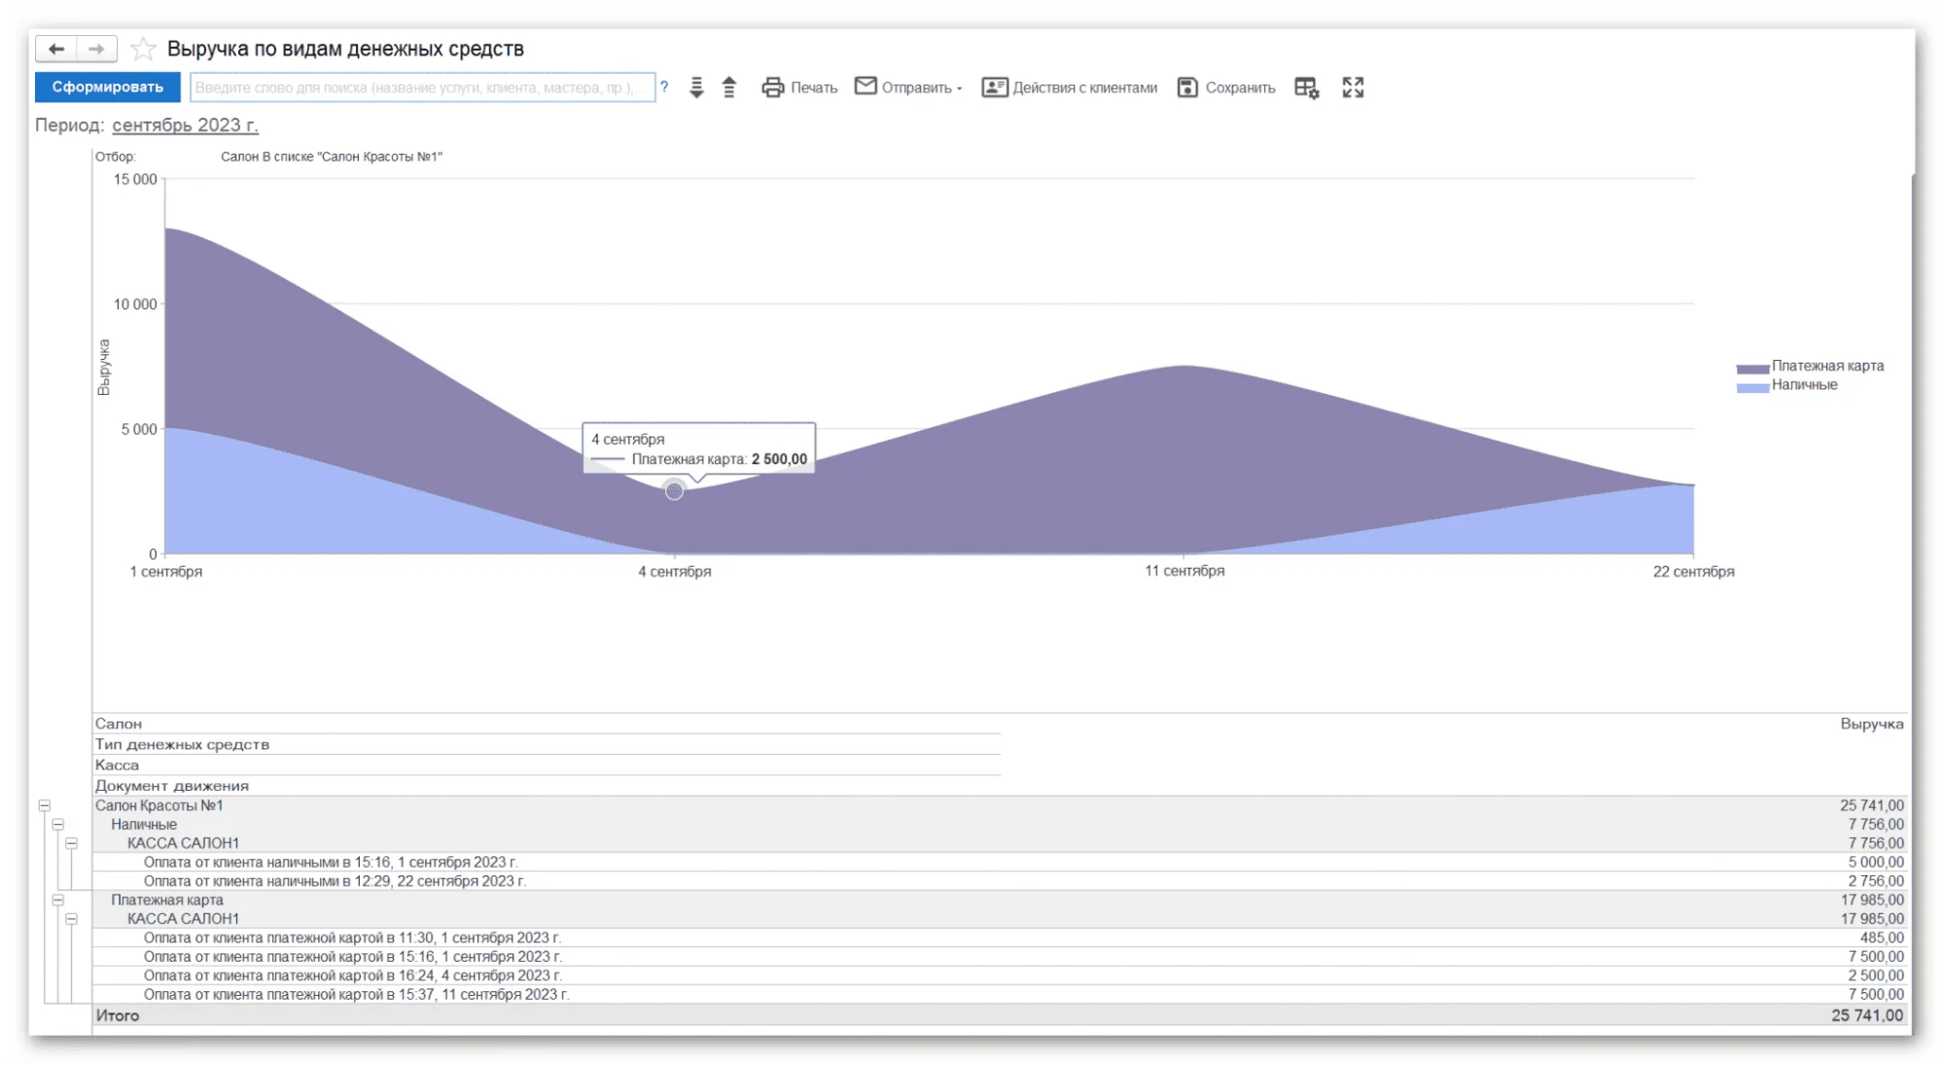
Task: Click the Выручка column header
Action: [x=1871, y=724]
